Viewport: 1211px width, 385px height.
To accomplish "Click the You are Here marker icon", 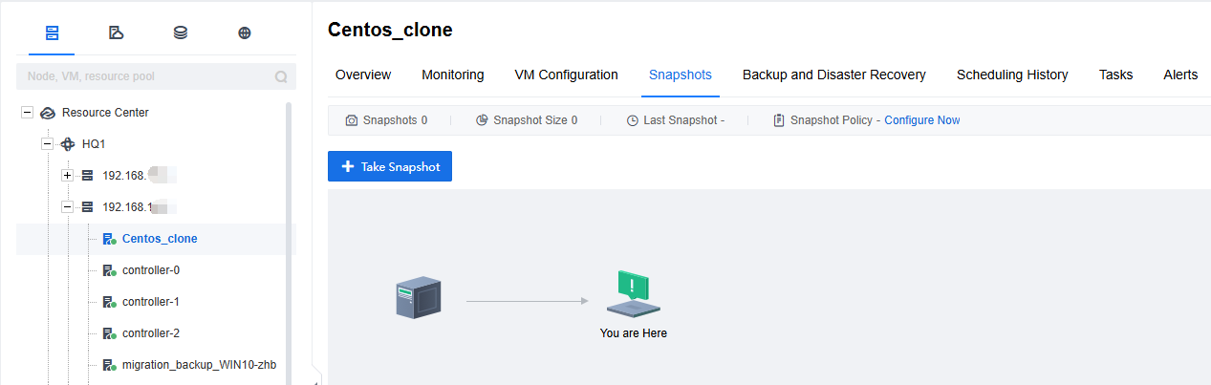I will tap(634, 293).
